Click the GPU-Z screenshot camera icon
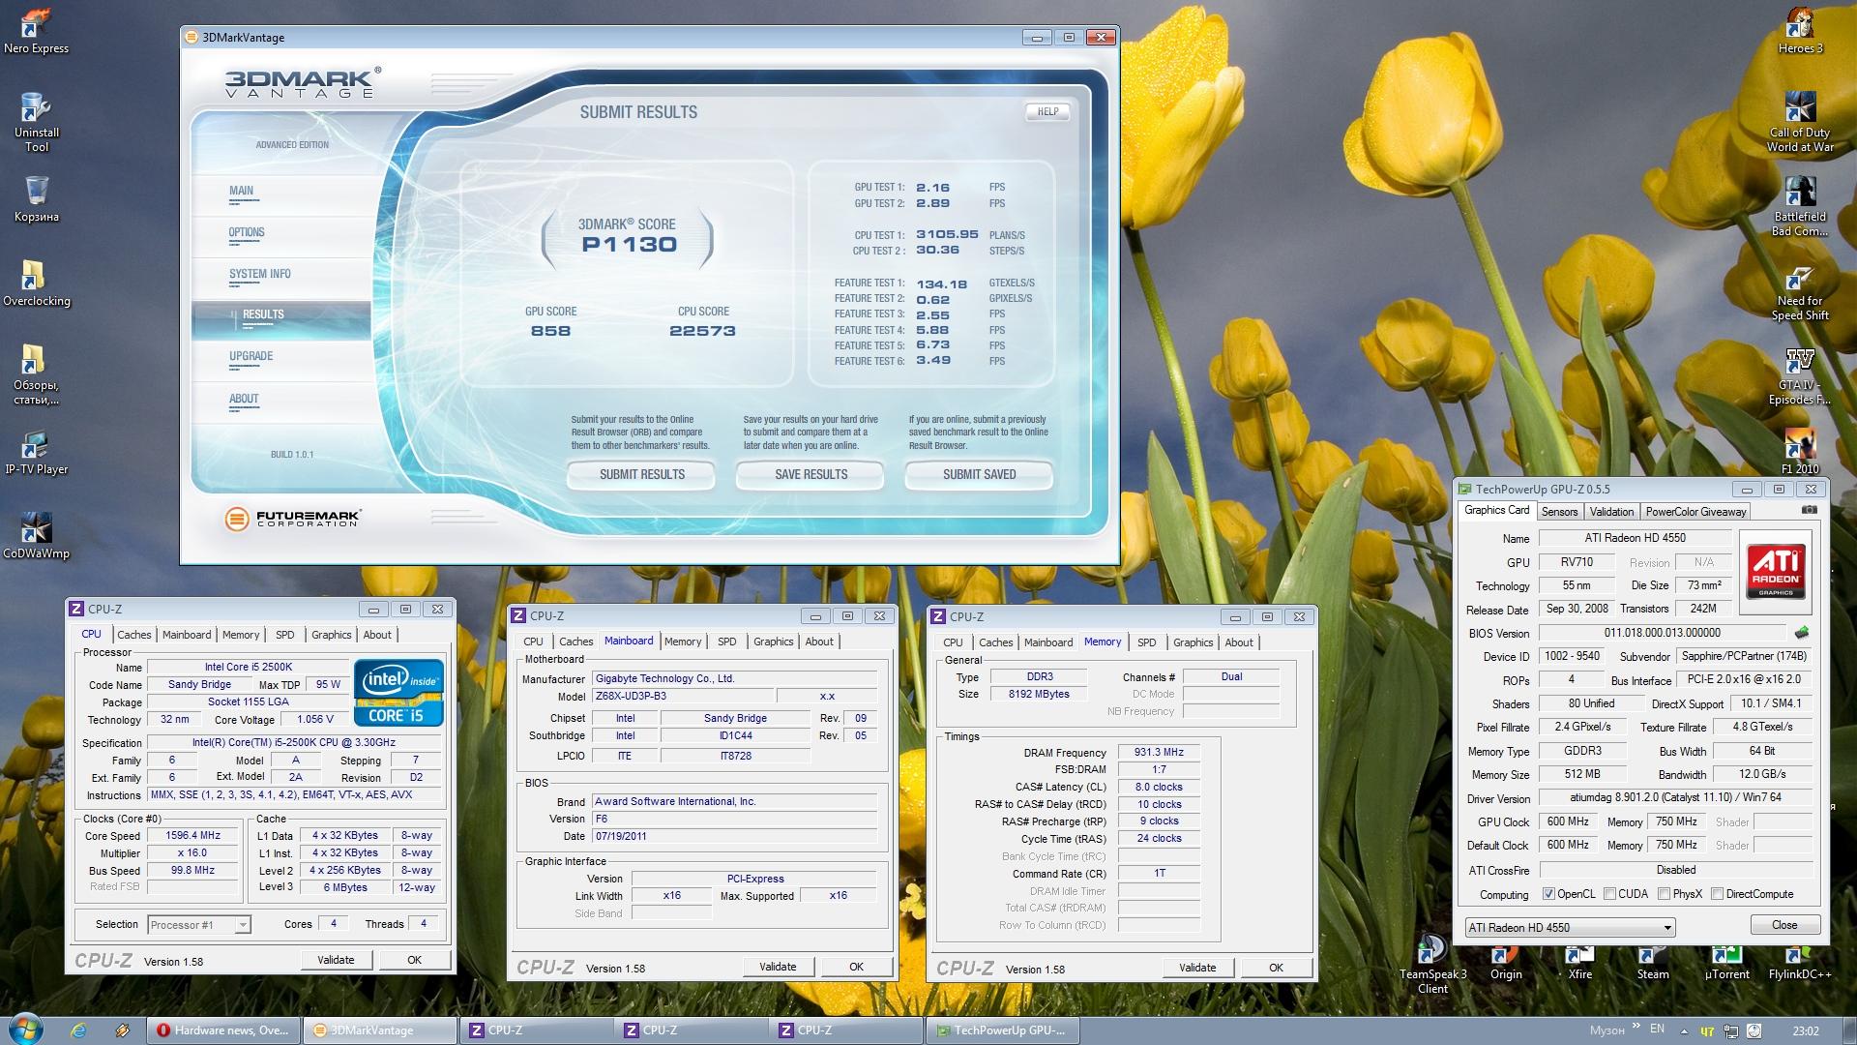1857x1045 pixels. (x=1809, y=510)
